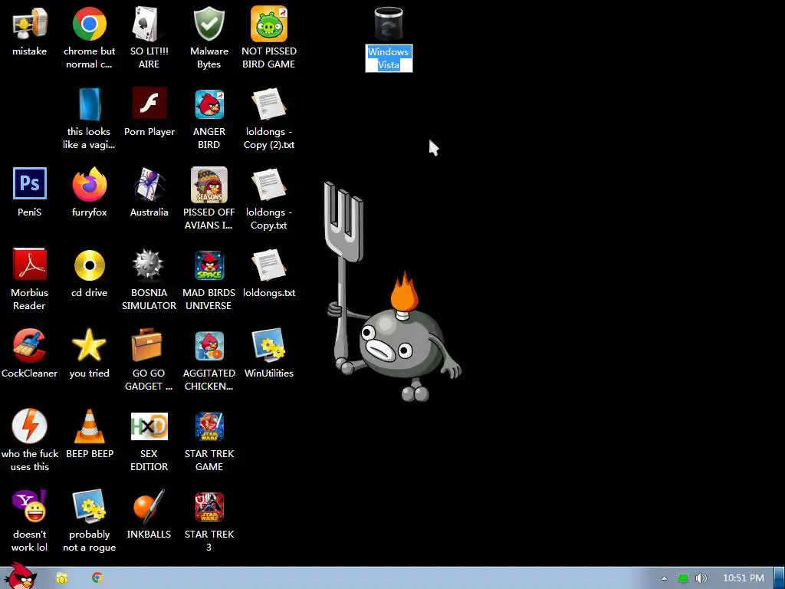Select the 'loldongs.txt' file

pos(269,265)
